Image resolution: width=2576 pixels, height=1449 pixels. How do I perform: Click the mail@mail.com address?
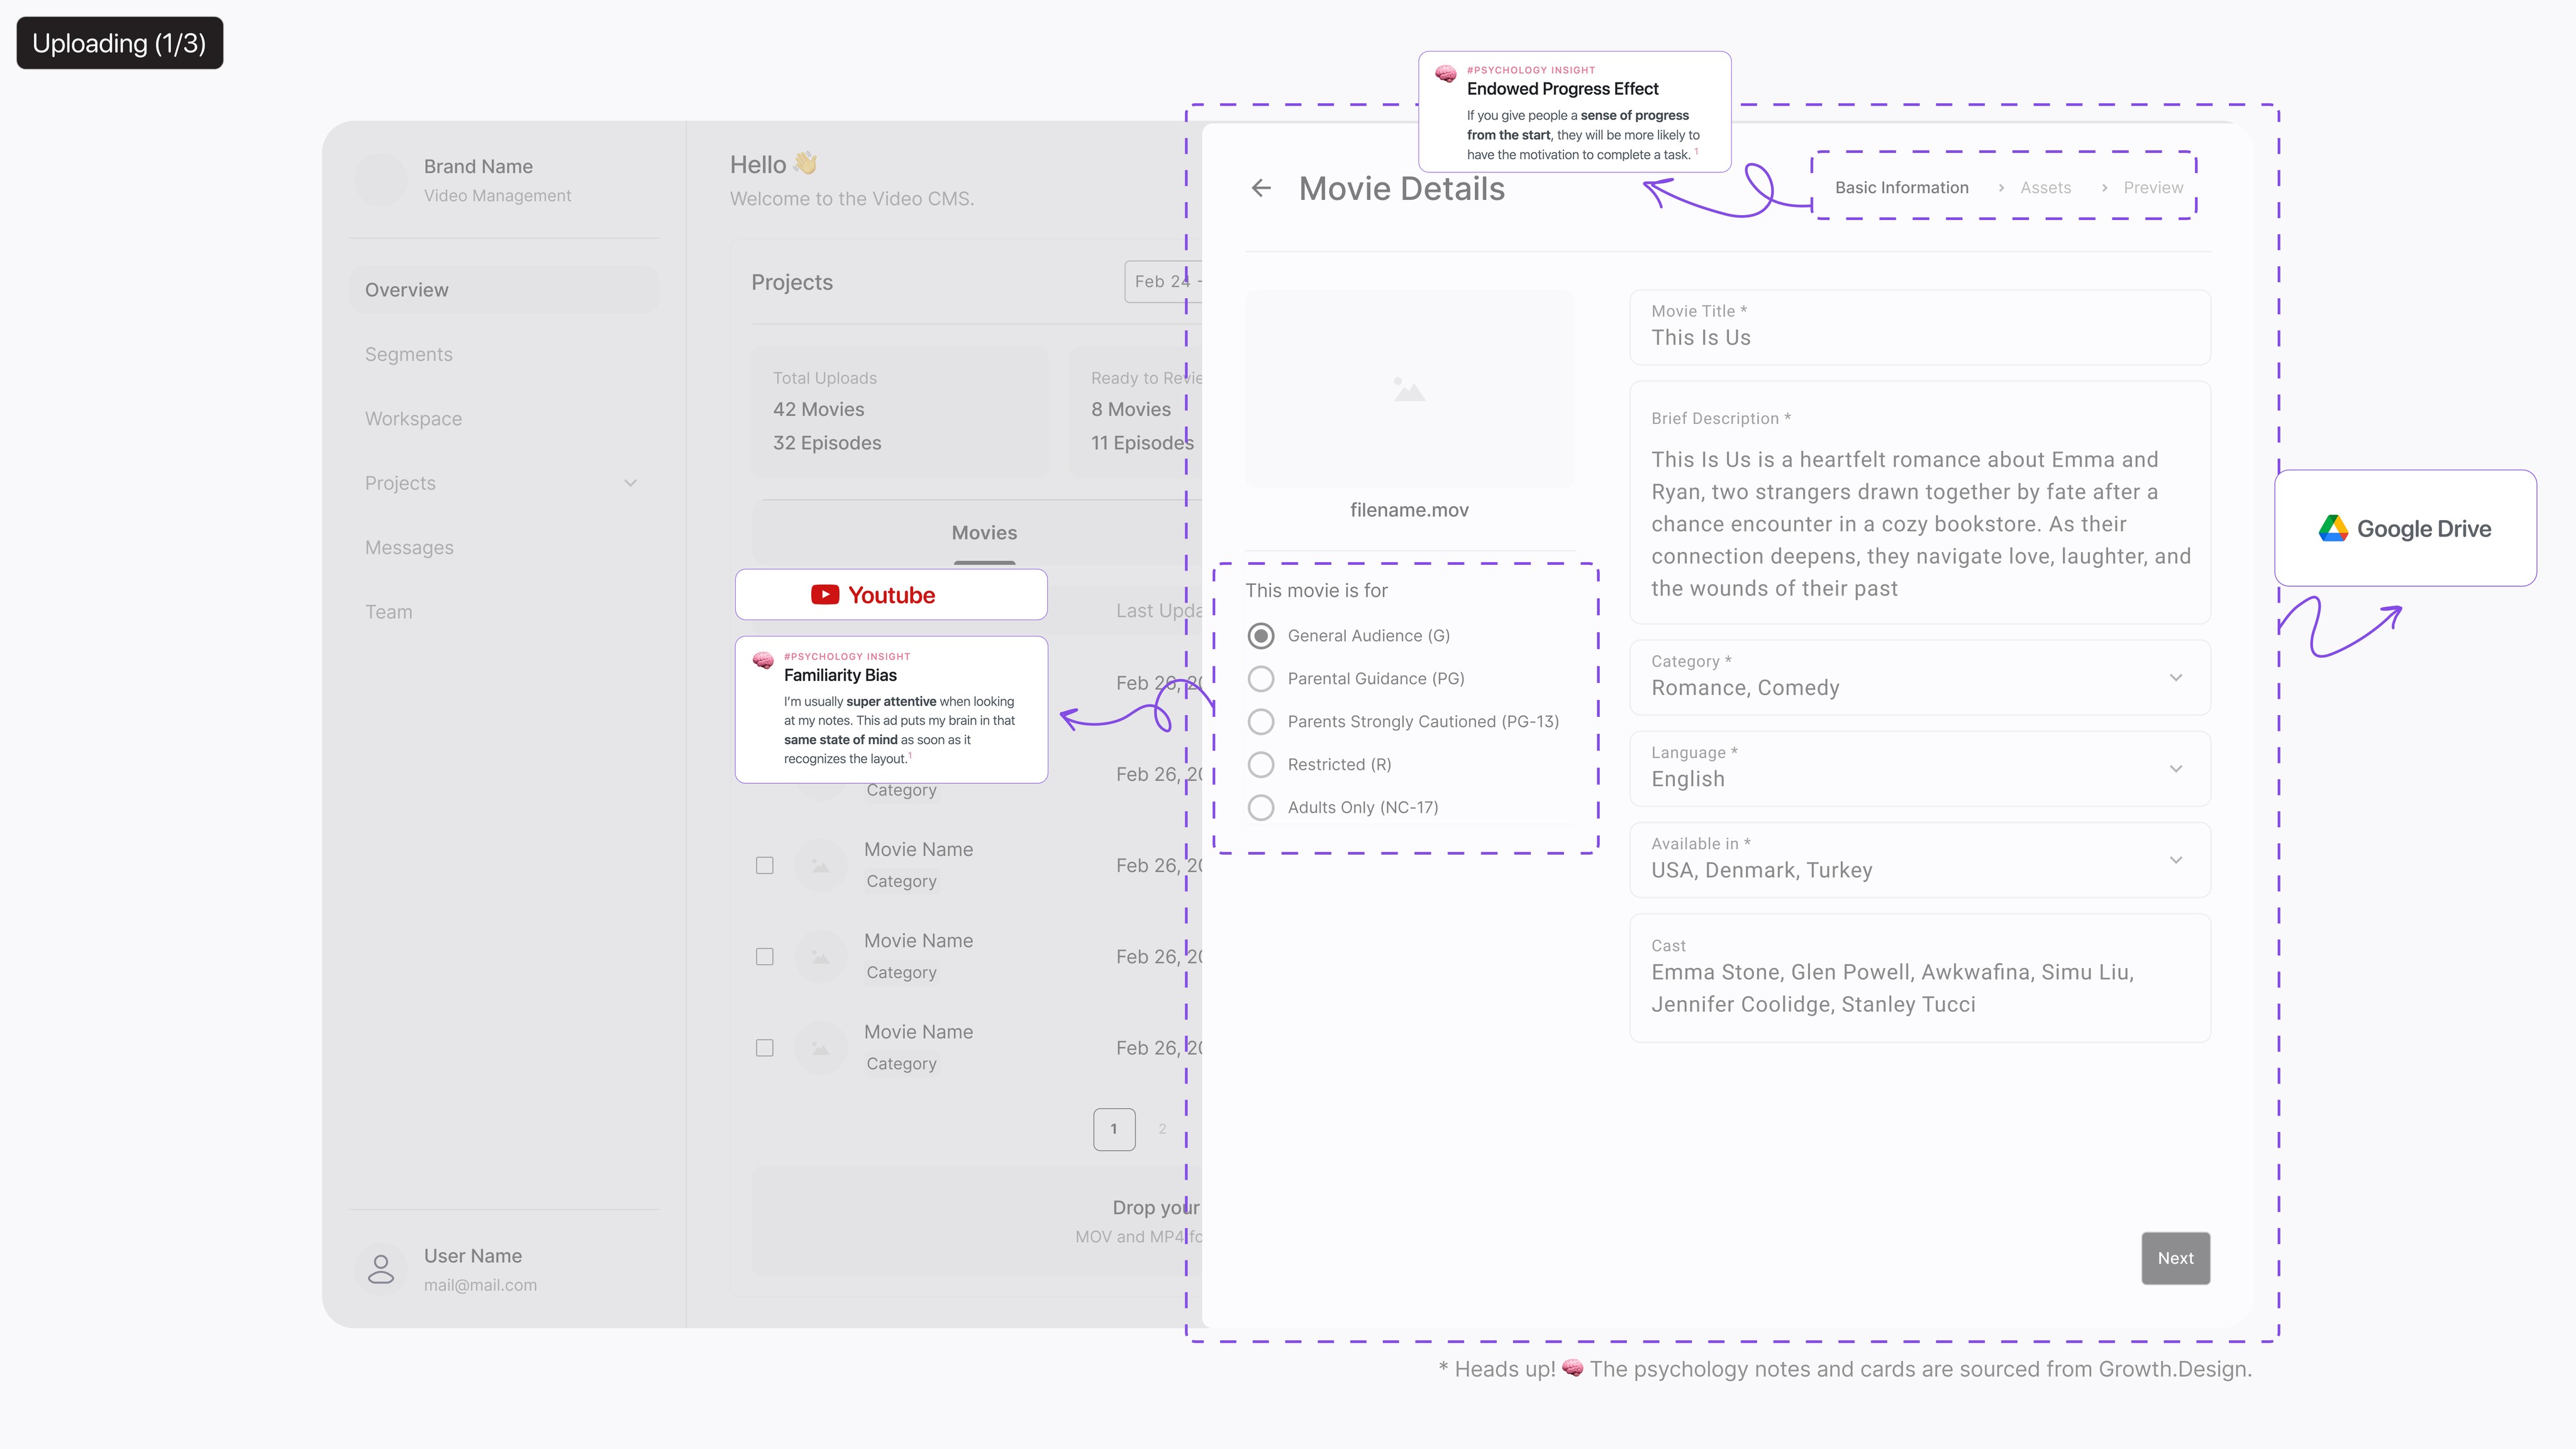[480, 1285]
